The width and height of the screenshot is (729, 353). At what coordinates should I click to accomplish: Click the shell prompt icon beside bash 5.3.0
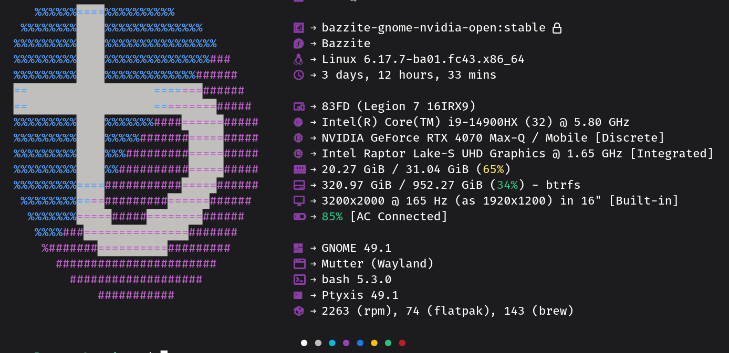(299, 280)
